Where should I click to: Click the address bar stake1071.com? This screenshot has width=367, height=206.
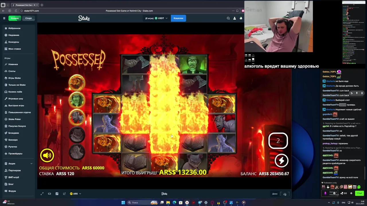(31, 11)
